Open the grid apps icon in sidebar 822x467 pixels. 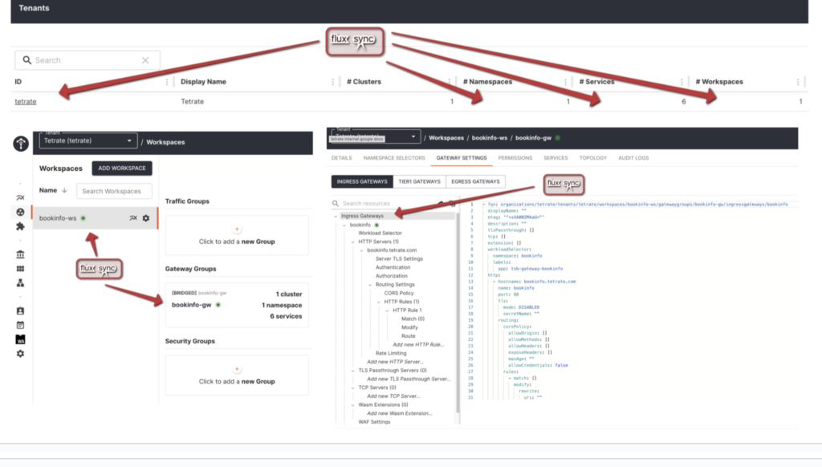(x=21, y=269)
